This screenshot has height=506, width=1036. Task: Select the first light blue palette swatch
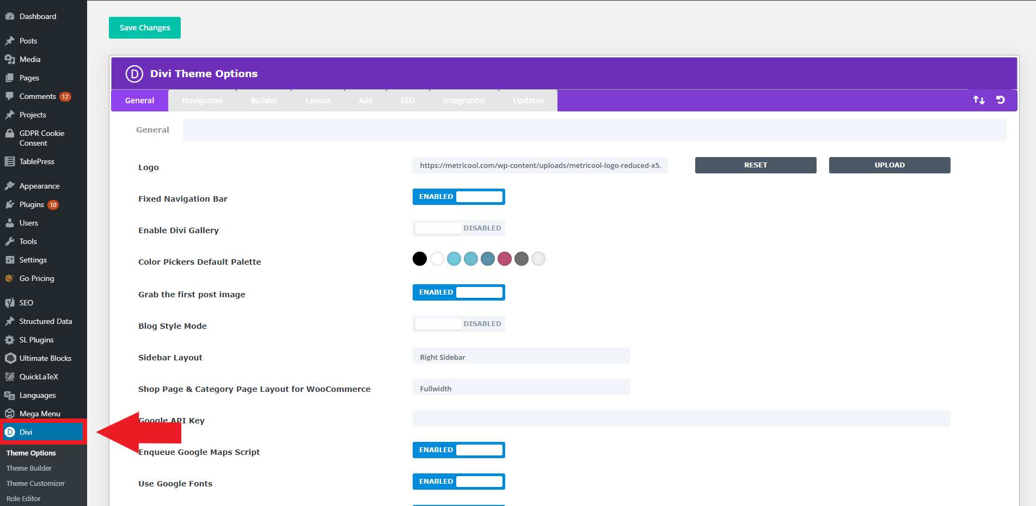coord(454,259)
